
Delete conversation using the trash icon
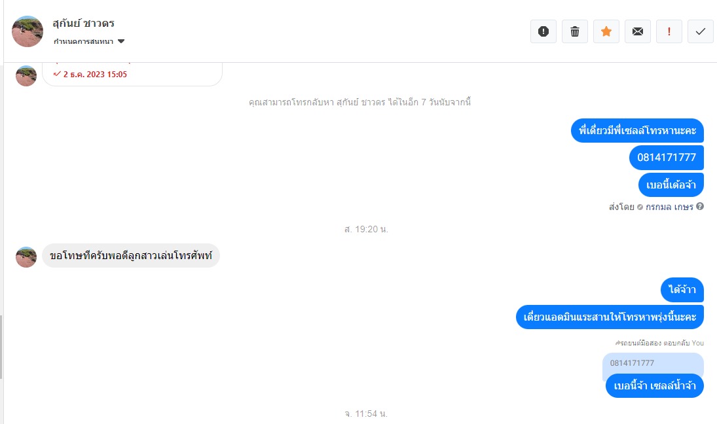coord(575,31)
